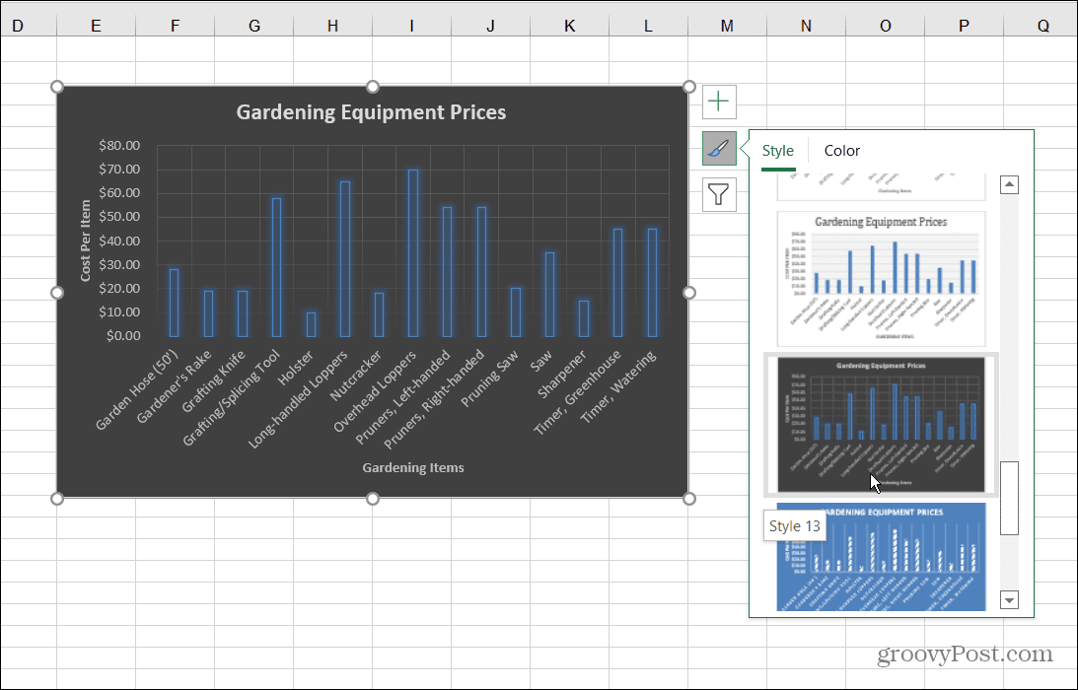Click the Style 13 tooltip label

[x=794, y=525]
